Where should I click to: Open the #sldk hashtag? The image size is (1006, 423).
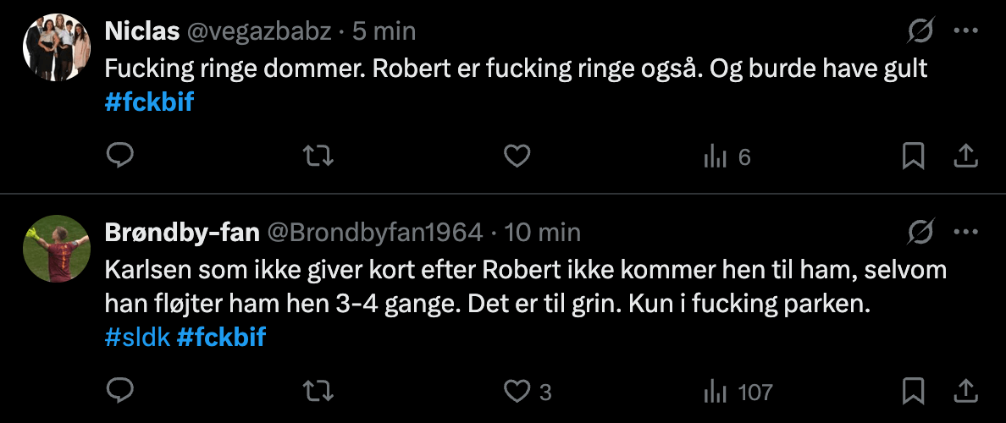[x=136, y=338]
